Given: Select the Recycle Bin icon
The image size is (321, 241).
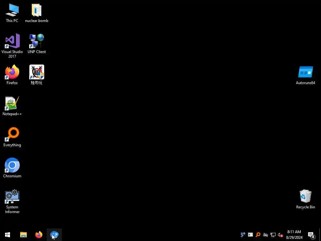Looking at the screenshot, I should click(305, 199).
